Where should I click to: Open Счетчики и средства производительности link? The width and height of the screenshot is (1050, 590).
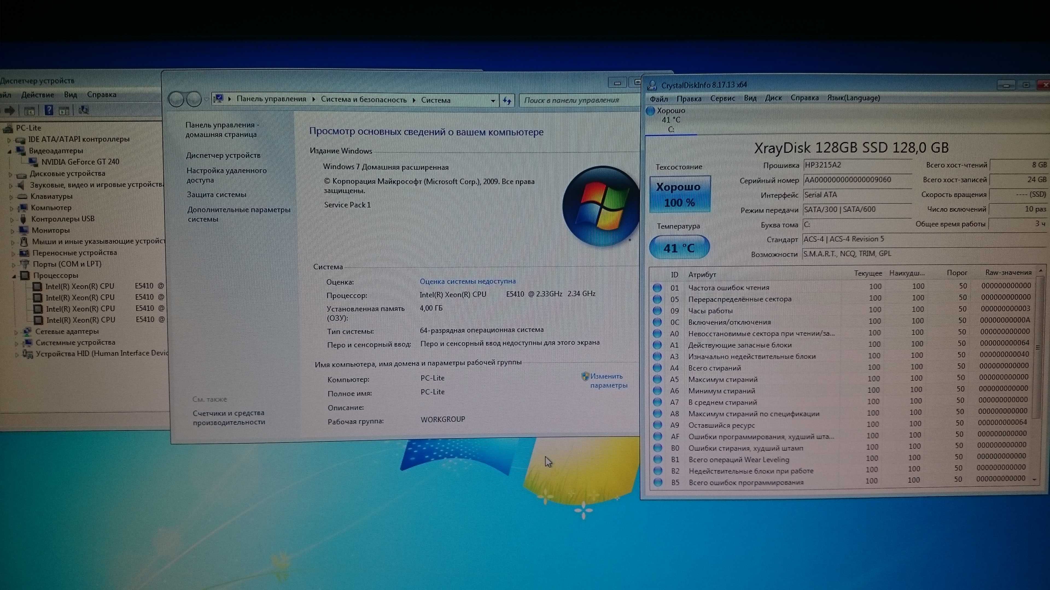229,417
